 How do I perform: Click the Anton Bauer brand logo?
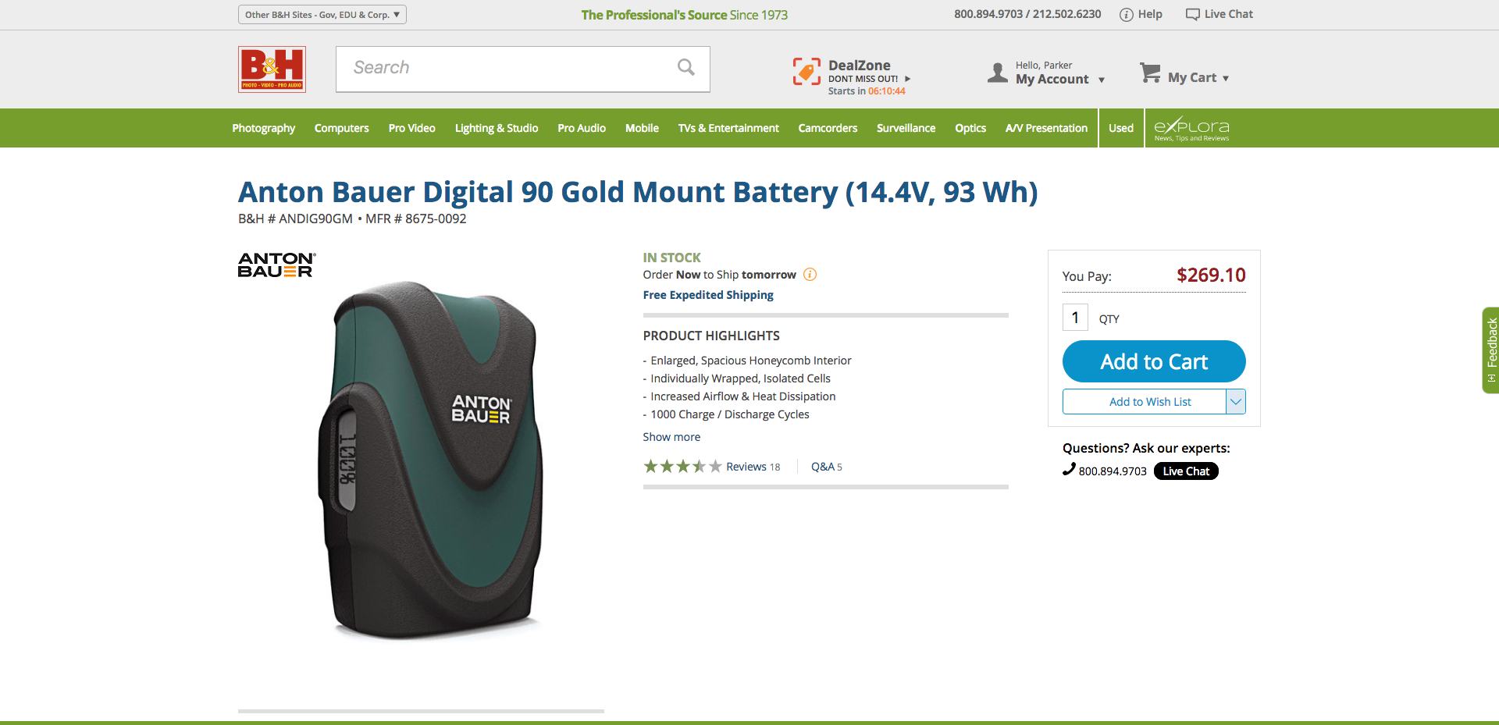(x=276, y=265)
